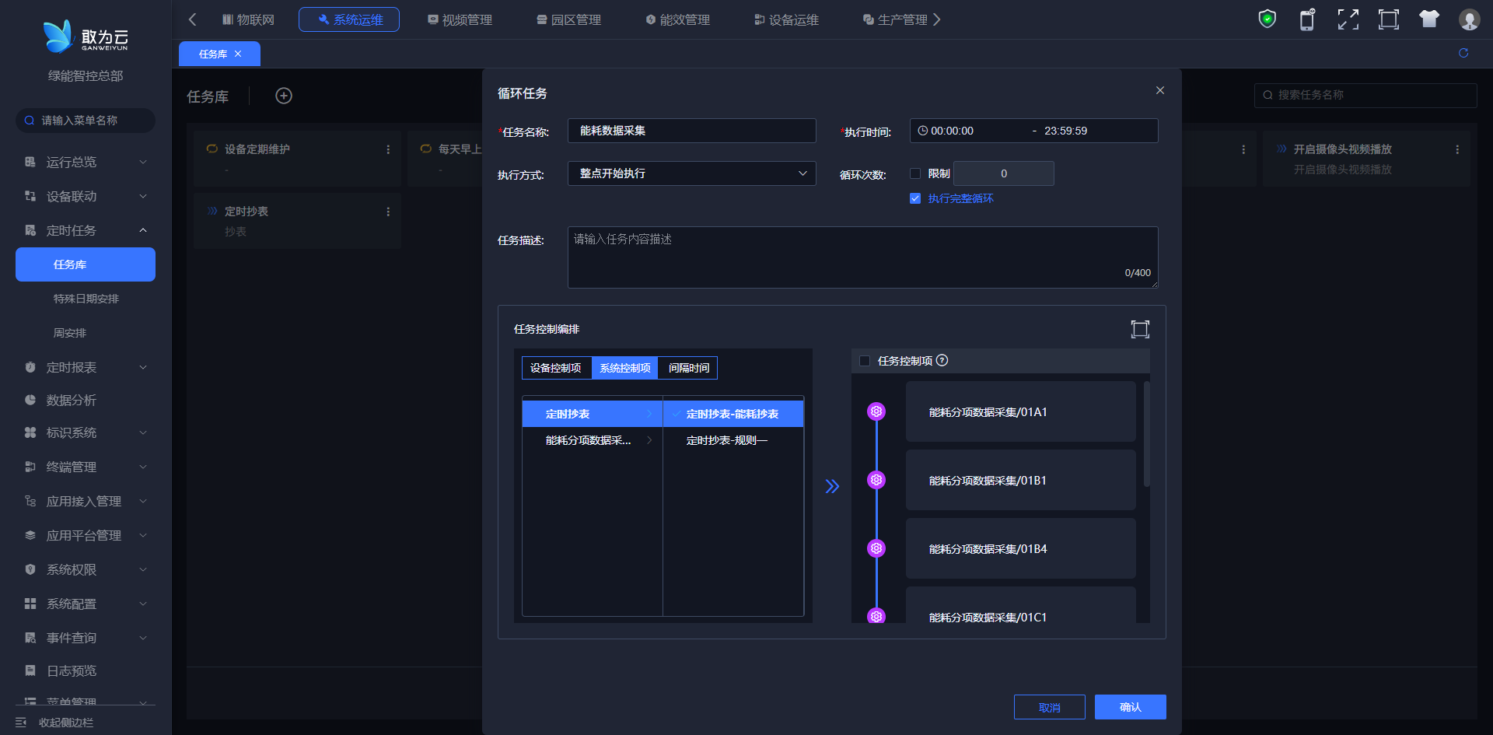
Task: Click the add task plus icon
Action: coord(284,96)
